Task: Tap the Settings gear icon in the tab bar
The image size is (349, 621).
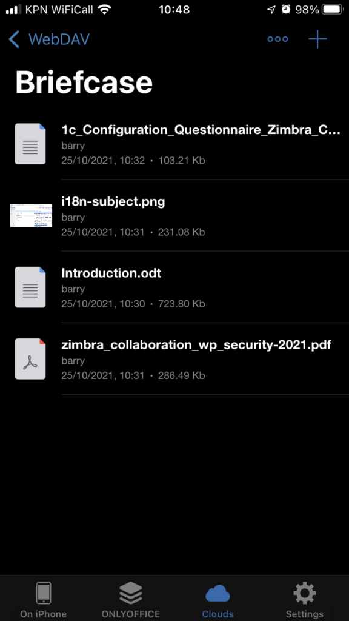Action: click(x=304, y=593)
